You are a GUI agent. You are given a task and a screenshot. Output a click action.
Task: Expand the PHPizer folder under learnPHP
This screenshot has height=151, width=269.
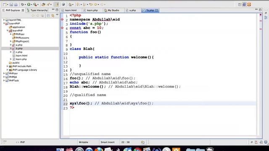pos(11,34)
